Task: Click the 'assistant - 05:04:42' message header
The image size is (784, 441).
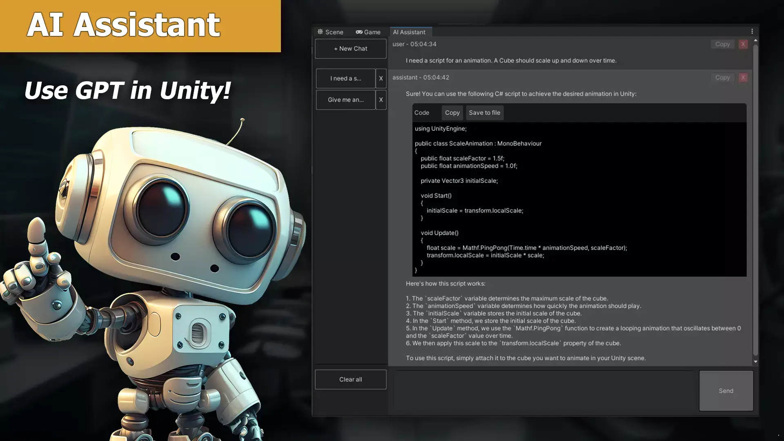Action: (421, 78)
